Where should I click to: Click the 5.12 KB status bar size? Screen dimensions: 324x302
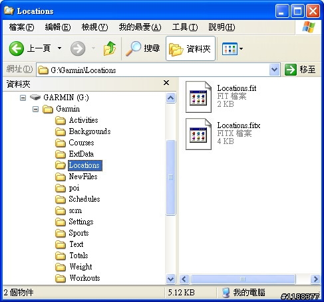pyautogui.click(x=181, y=293)
